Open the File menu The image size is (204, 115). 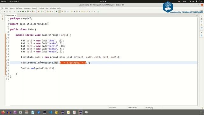[x=2, y=8]
